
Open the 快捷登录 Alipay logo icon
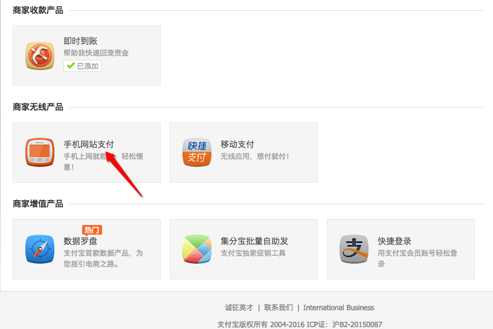point(354,249)
